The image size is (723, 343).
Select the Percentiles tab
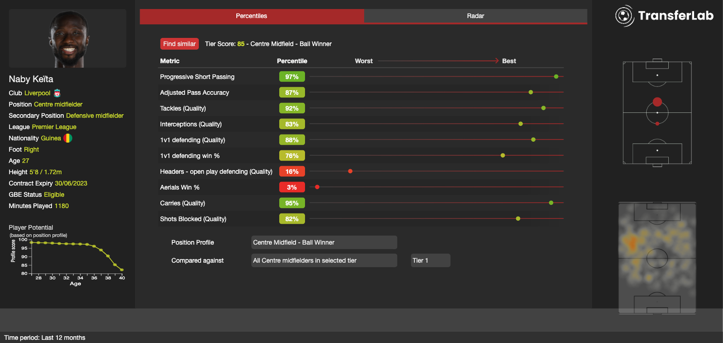point(252,16)
